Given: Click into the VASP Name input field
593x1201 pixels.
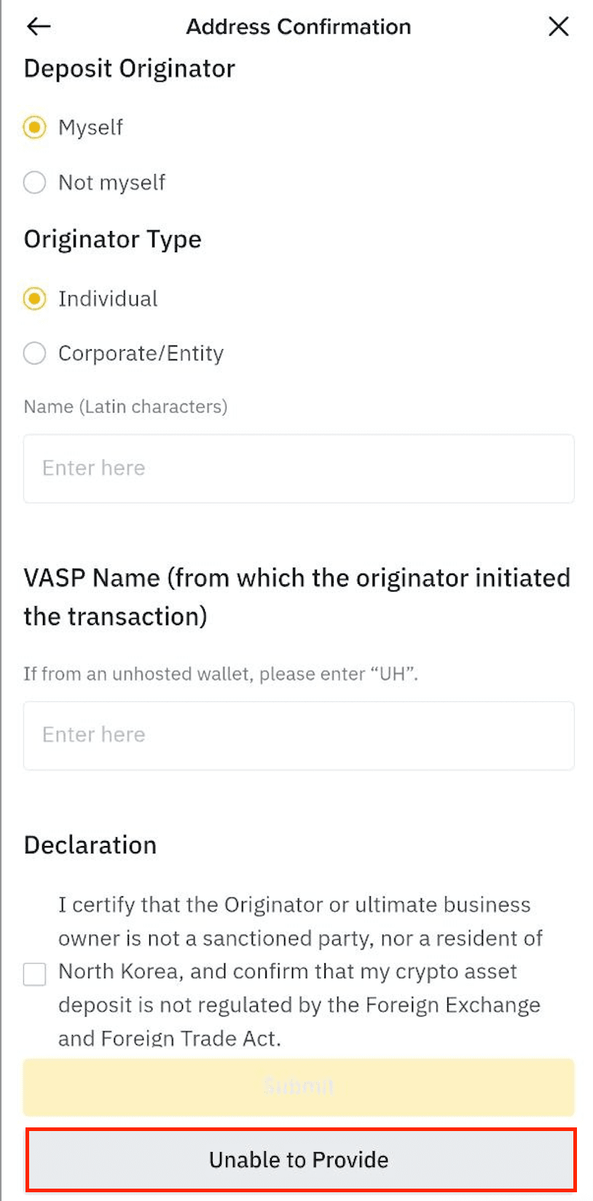Looking at the screenshot, I should (299, 735).
